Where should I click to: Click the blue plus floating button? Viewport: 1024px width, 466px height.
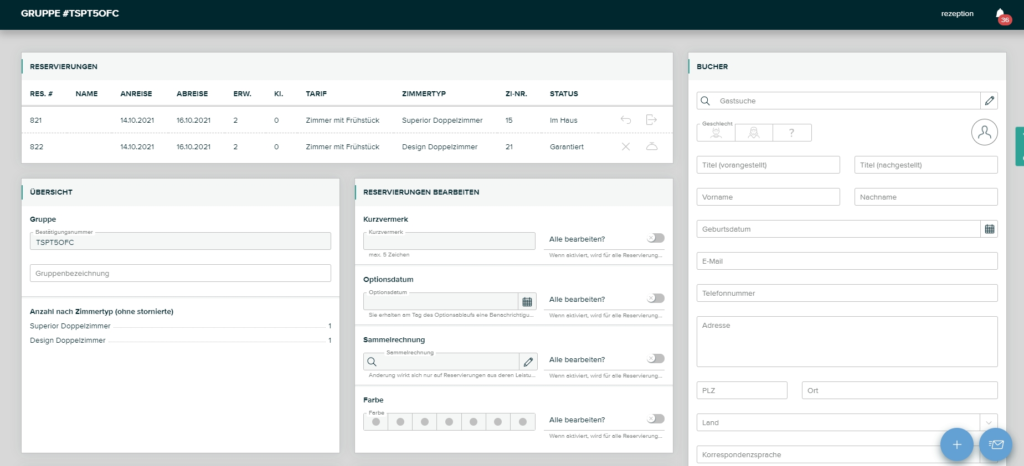956,444
